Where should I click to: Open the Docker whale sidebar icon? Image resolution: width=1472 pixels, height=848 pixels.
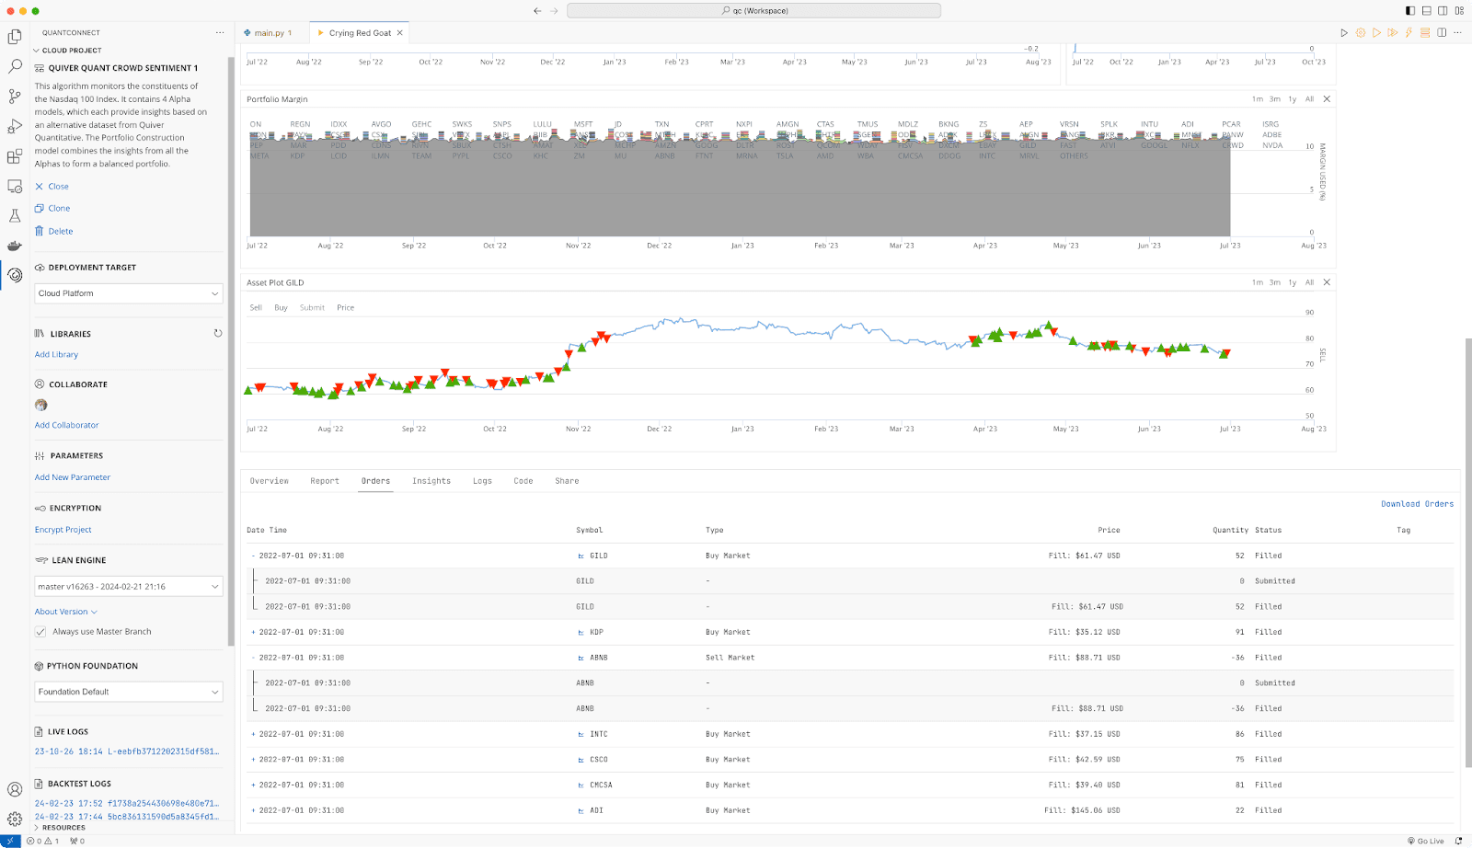[15, 246]
